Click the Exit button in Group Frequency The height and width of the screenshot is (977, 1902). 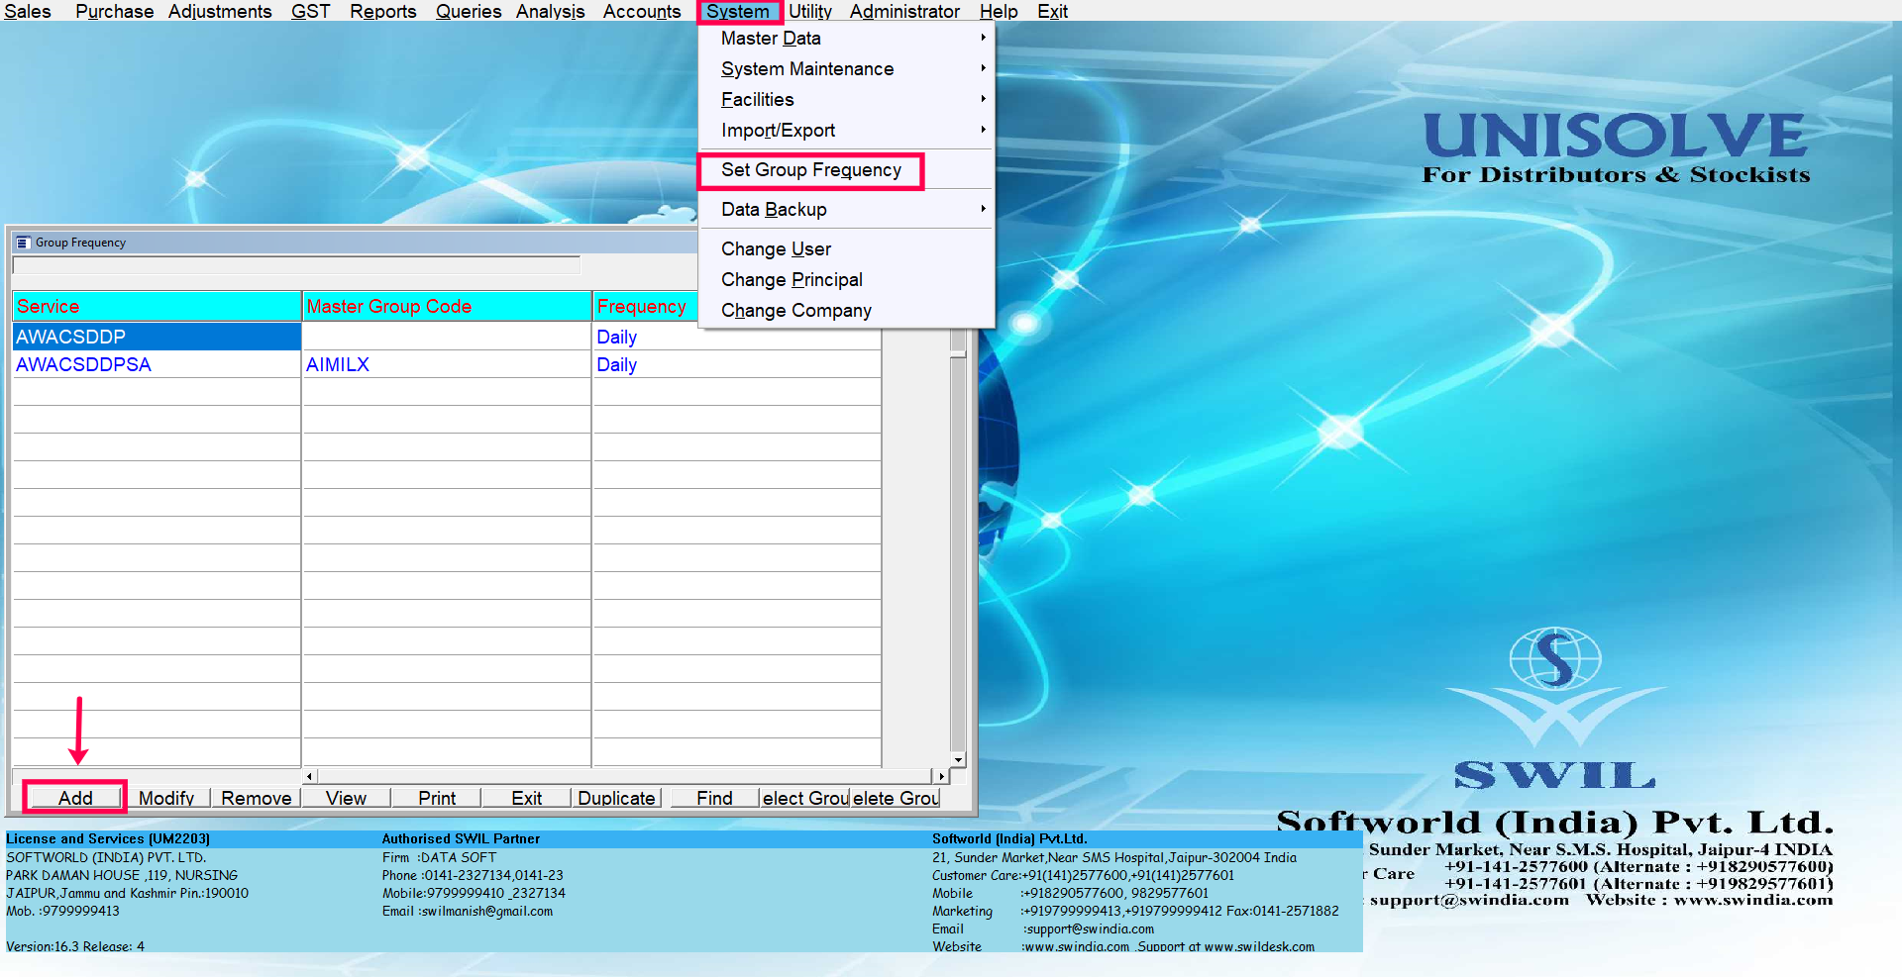tap(526, 798)
